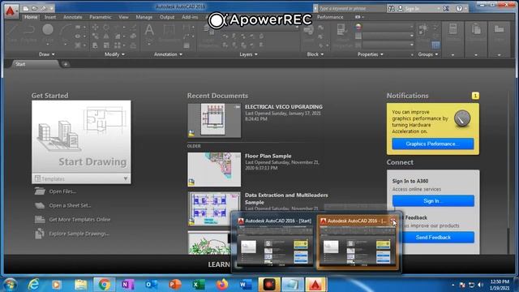The width and height of the screenshot is (519, 292).
Task: Click the Notifications count badge
Action: pyautogui.click(x=475, y=96)
